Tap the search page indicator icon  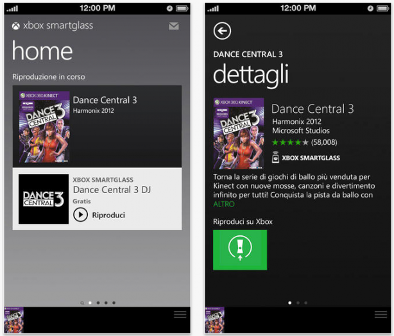tap(82, 303)
